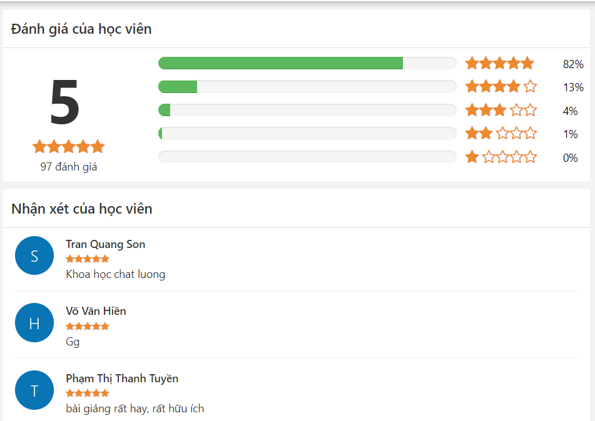Screen dimensions: 595x421
Task: Click avatar H of Võ Văn Hiền
Action: (x=34, y=322)
